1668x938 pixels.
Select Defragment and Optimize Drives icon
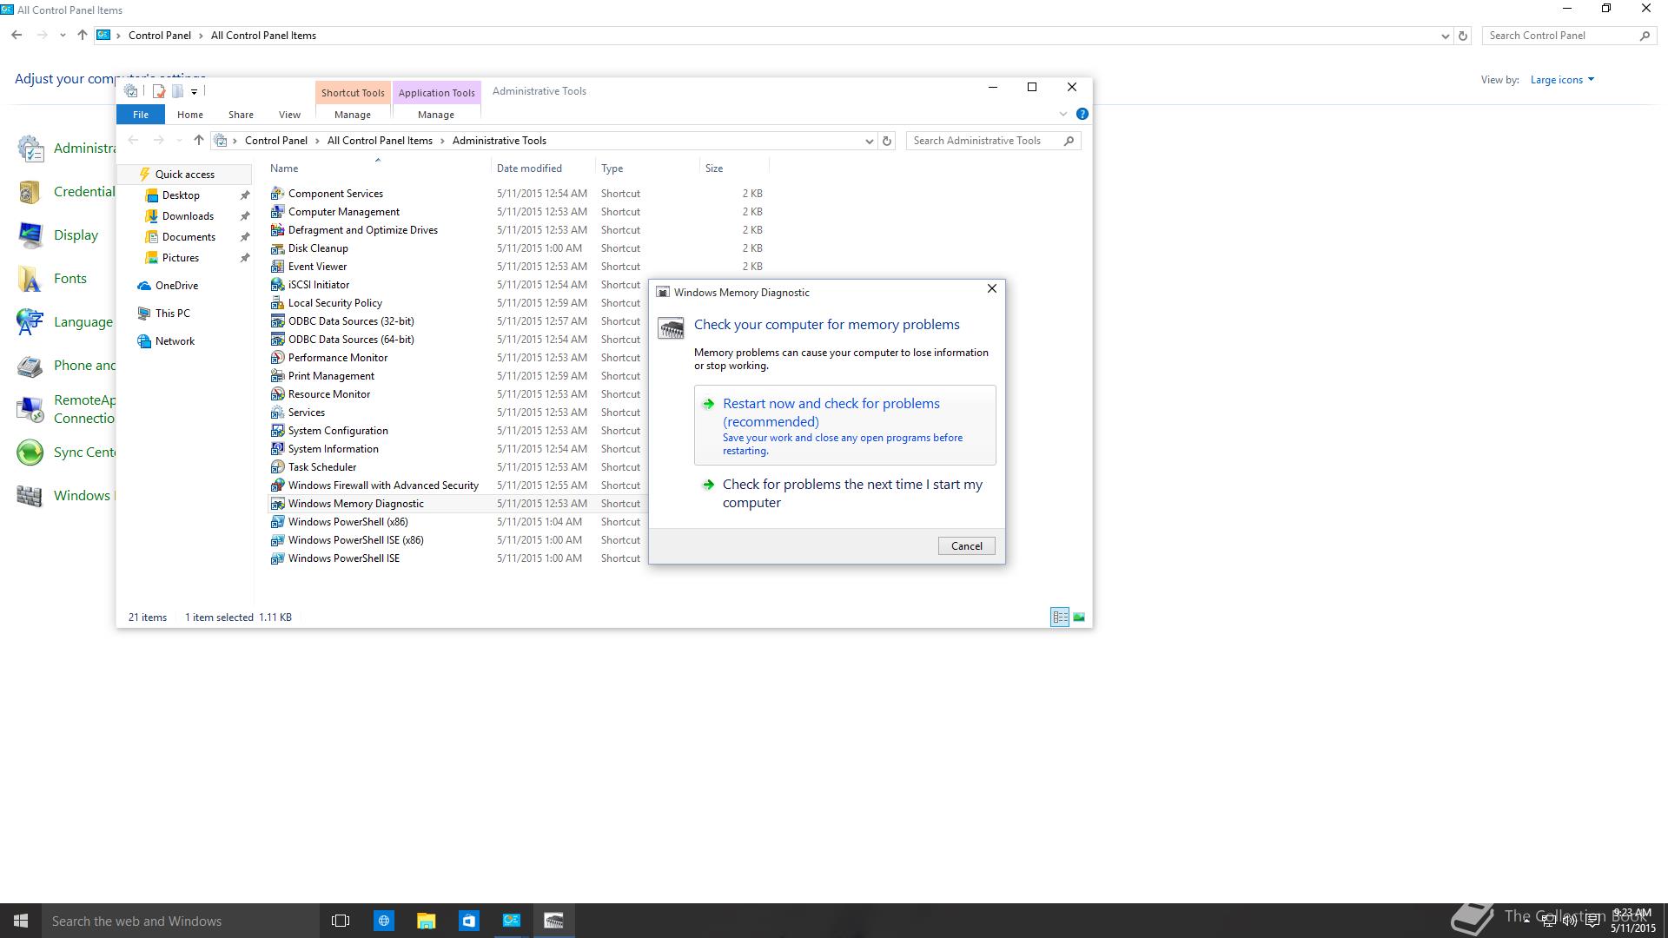[277, 229]
